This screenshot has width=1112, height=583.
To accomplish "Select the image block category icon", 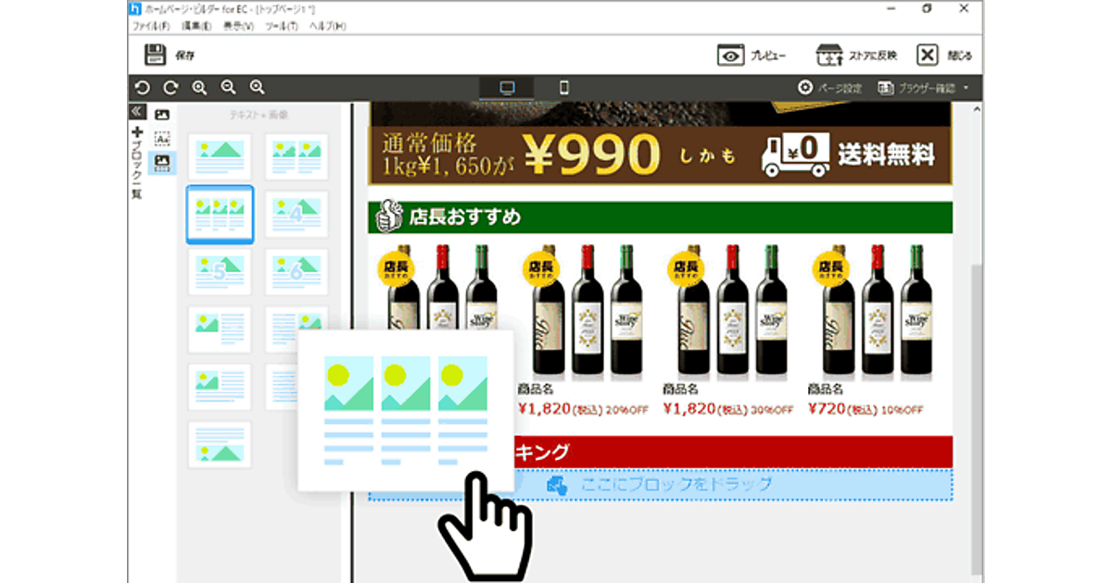I will pos(162,115).
